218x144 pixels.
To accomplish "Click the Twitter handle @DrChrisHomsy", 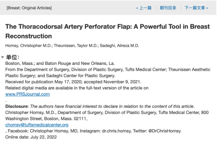I will (165, 131).
